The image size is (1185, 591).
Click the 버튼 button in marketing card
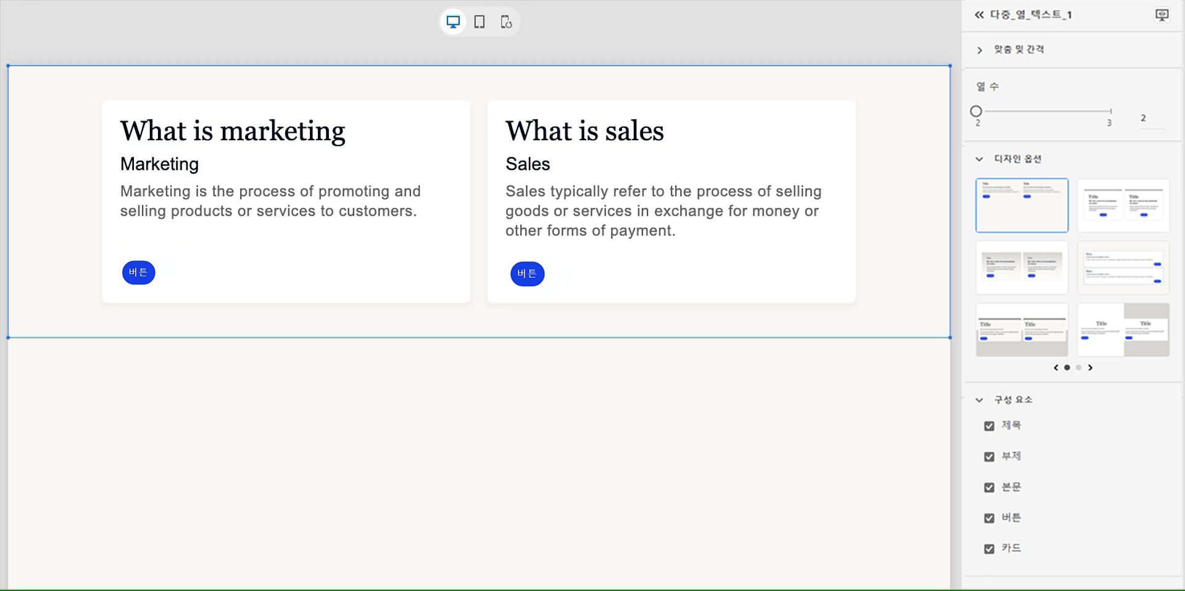coord(138,272)
